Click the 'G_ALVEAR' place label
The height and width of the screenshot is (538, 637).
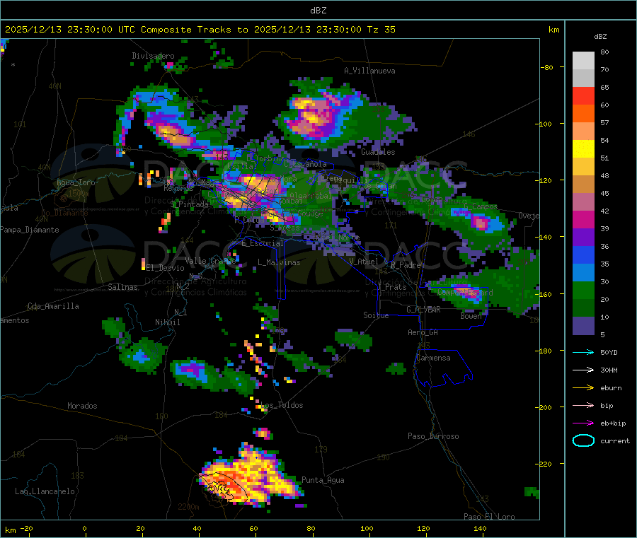(x=423, y=310)
